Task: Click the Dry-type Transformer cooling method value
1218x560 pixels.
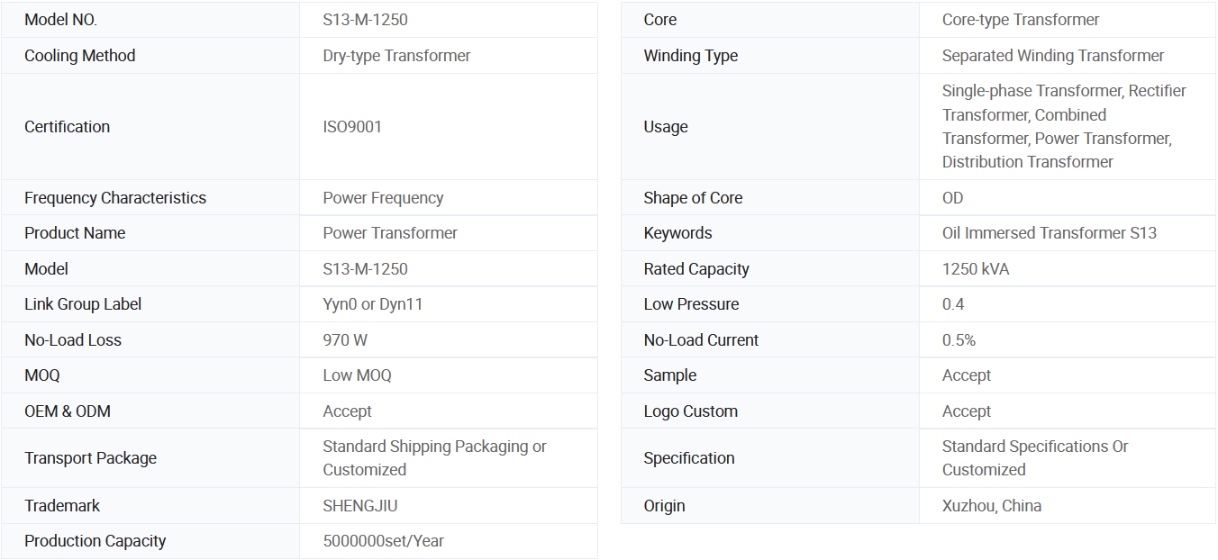Action: point(396,56)
